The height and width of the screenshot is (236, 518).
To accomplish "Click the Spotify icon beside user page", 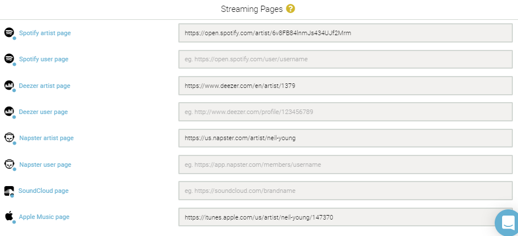I will [x=9, y=59].
